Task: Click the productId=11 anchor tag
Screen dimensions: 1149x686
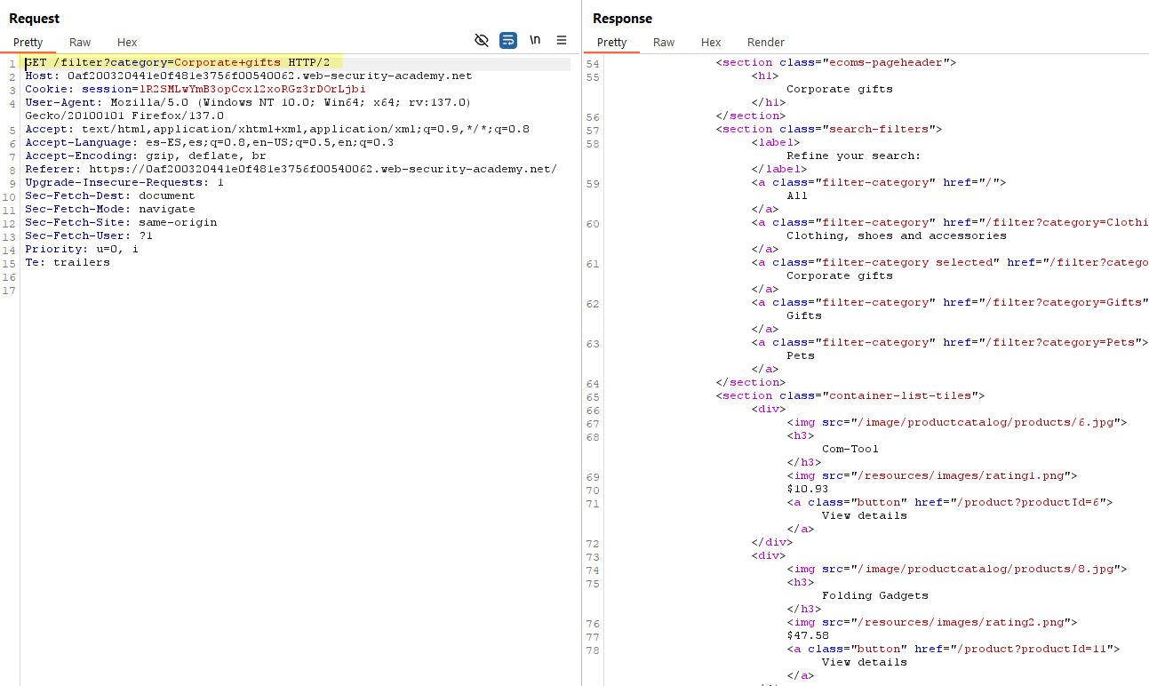Action: [x=954, y=650]
